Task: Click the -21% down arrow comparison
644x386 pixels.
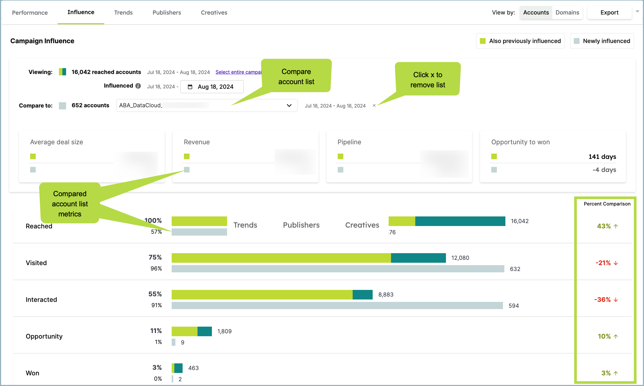Action: tap(607, 263)
